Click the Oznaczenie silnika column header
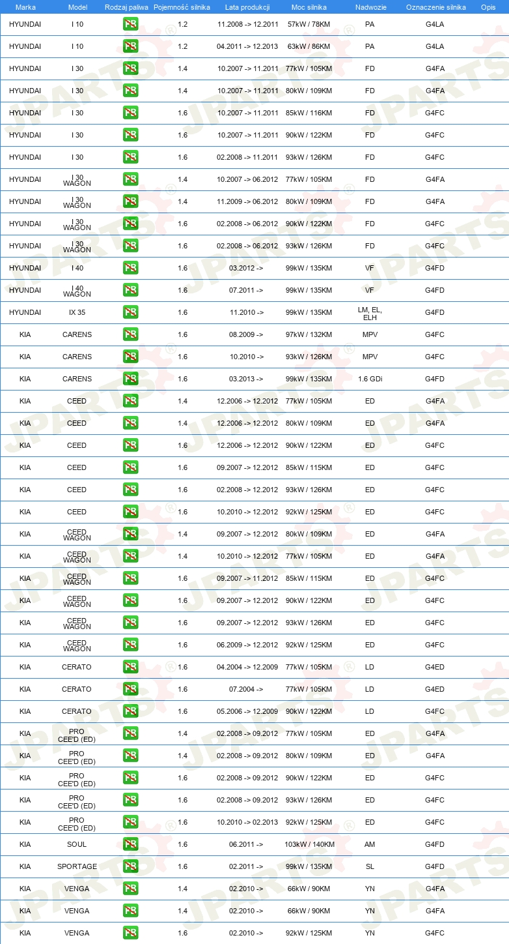The image size is (509, 944). pyautogui.click(x=435, y=7)
